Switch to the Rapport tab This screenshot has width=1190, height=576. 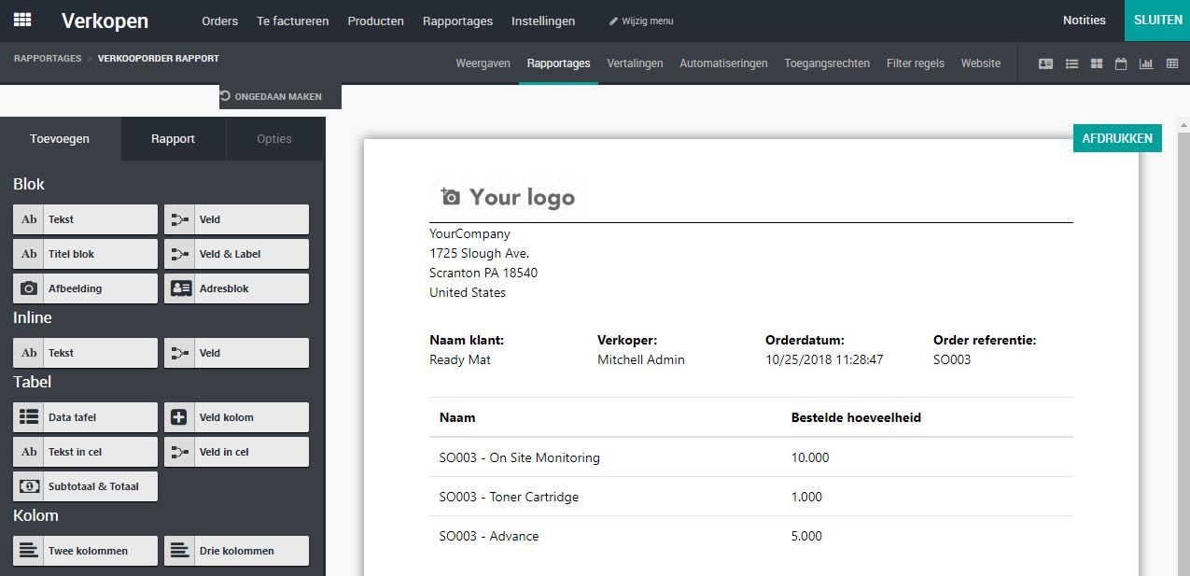coord(173,138)
